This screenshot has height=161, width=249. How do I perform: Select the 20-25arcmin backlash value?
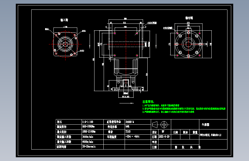(x=89, y=146)
